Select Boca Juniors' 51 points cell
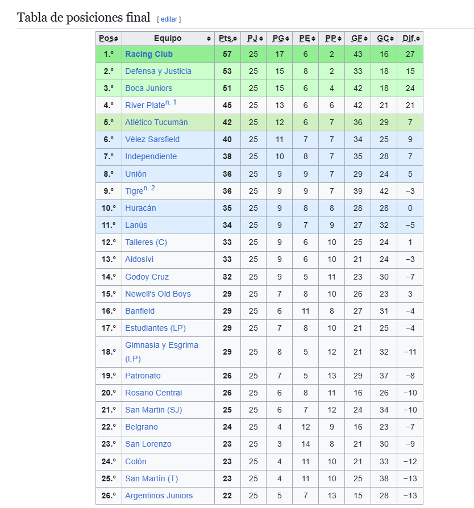 point(227,88)
